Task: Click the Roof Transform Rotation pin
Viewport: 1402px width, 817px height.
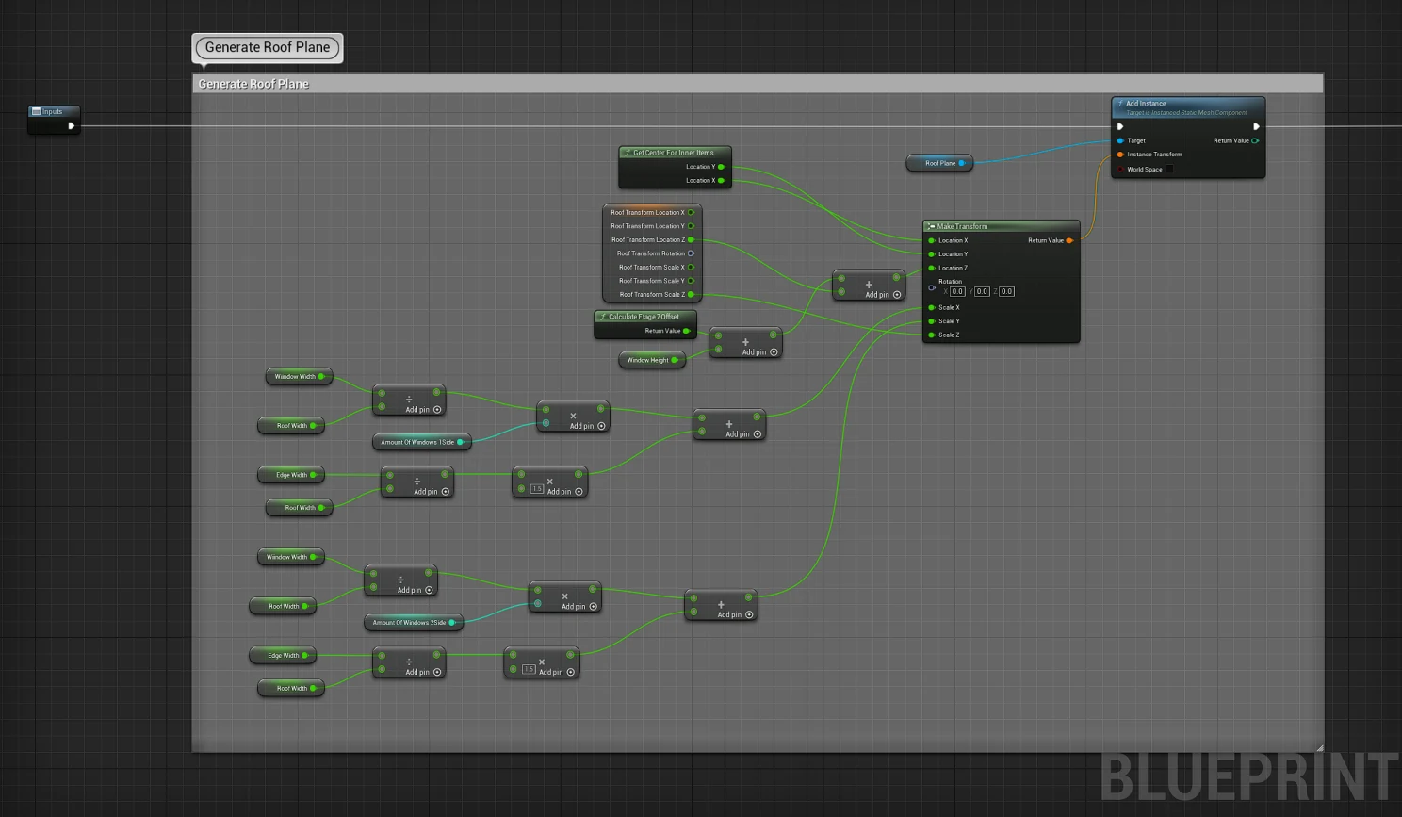Action: click(x=691, y=253)
